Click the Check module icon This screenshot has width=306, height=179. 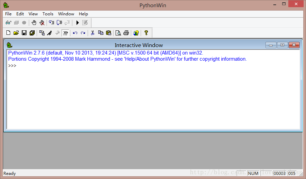(x=57, y=33)
